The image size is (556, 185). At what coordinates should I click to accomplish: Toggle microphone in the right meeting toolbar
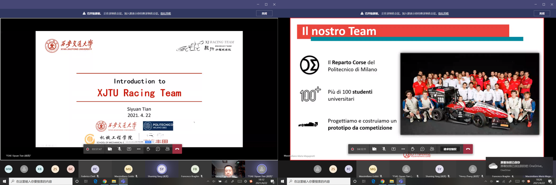coord(384,149)
